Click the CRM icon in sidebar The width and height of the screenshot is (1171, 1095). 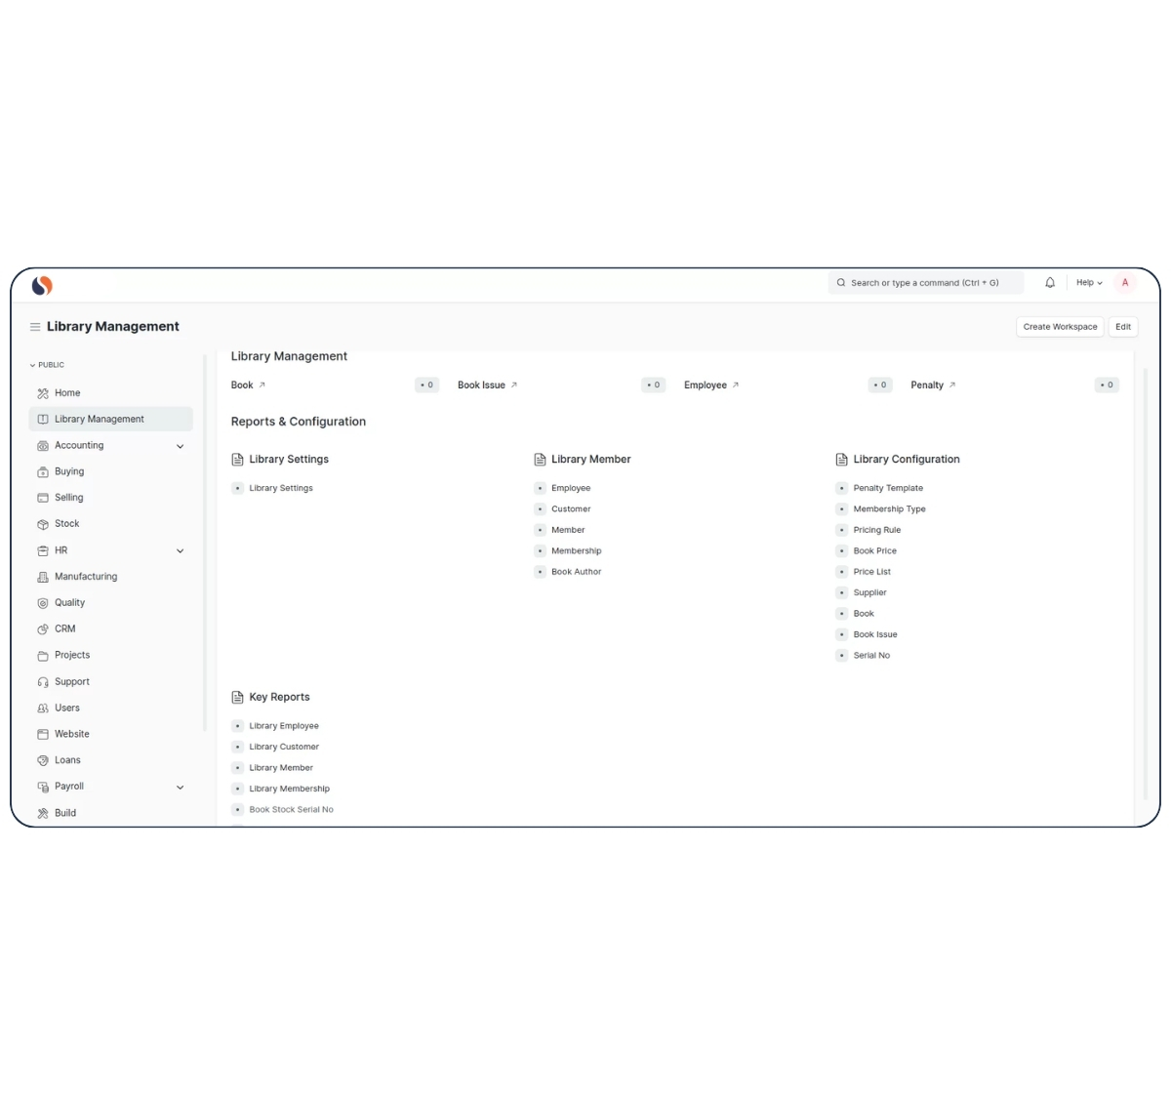[x=43, y=629]
